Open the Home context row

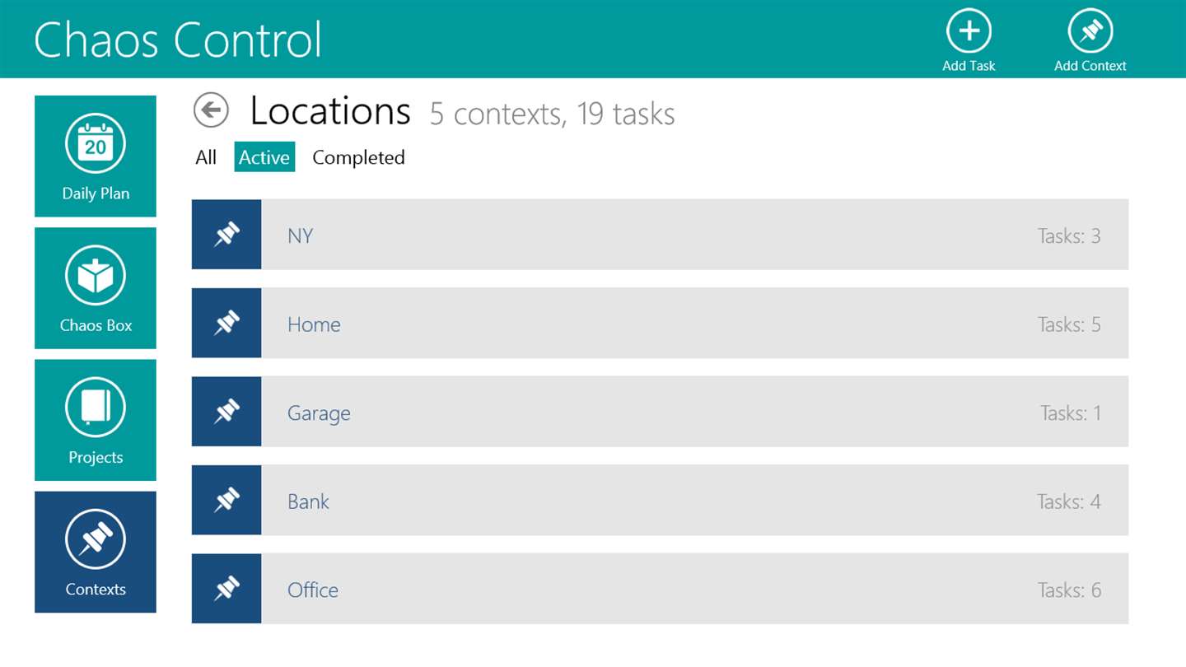click(x=659, y=323)
